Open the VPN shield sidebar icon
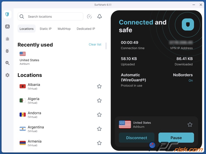Image resolution: width=206 pixels, height=154 pixels. (x=7, y=14)
